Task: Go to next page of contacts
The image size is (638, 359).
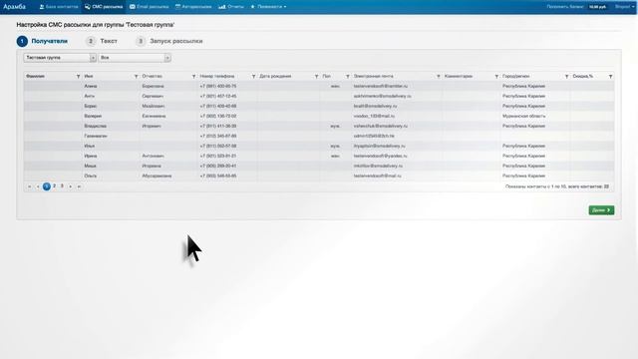Action: click(71, 186)
